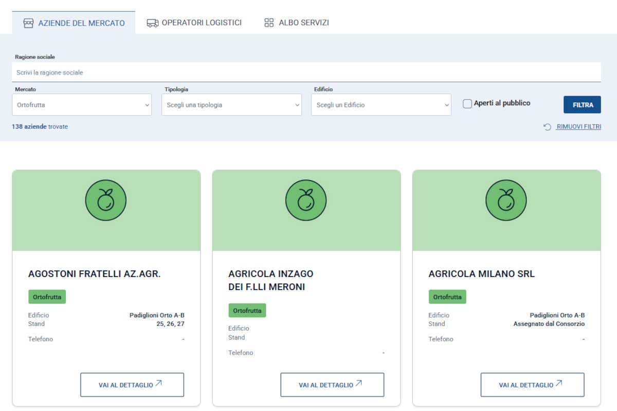Open the Scegli un Edificio dropdown
Viewport: 617px width, 411px height.
tap(380, 104)
